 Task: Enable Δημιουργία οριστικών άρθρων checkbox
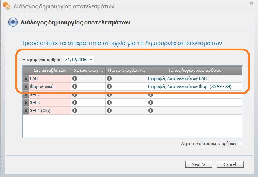tap(240, 143)
